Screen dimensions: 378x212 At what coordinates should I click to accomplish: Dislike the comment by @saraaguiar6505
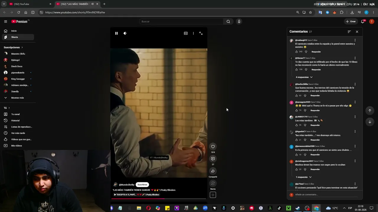[x=305, y=110]
